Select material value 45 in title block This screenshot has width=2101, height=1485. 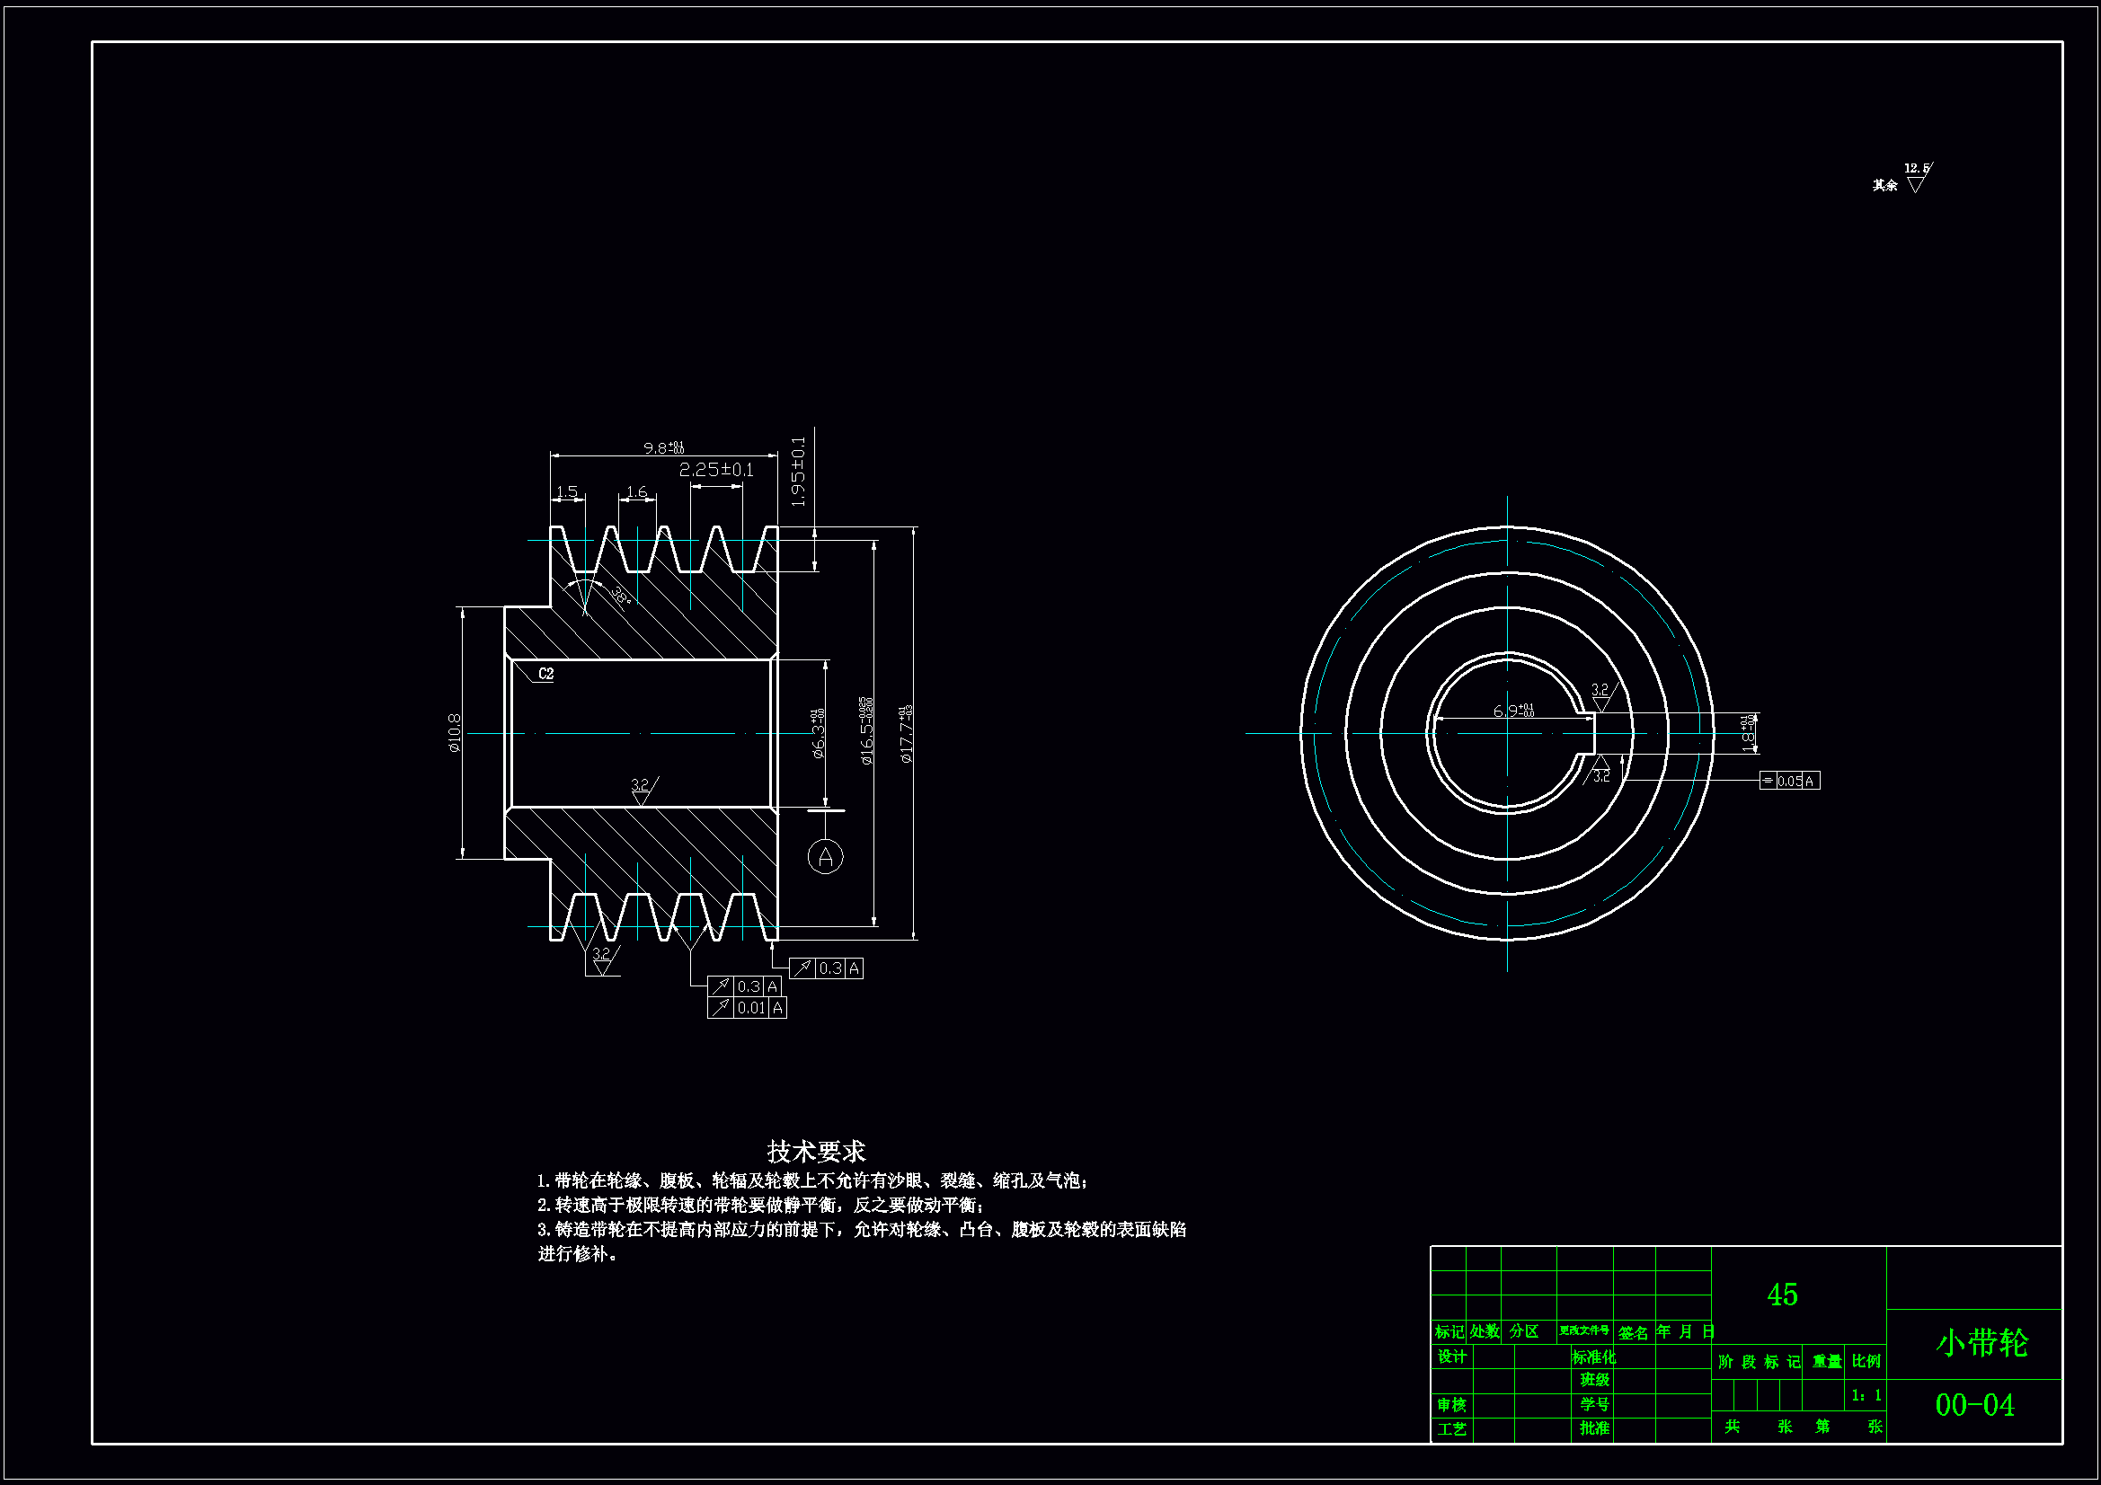(x=1782, y=1295)
